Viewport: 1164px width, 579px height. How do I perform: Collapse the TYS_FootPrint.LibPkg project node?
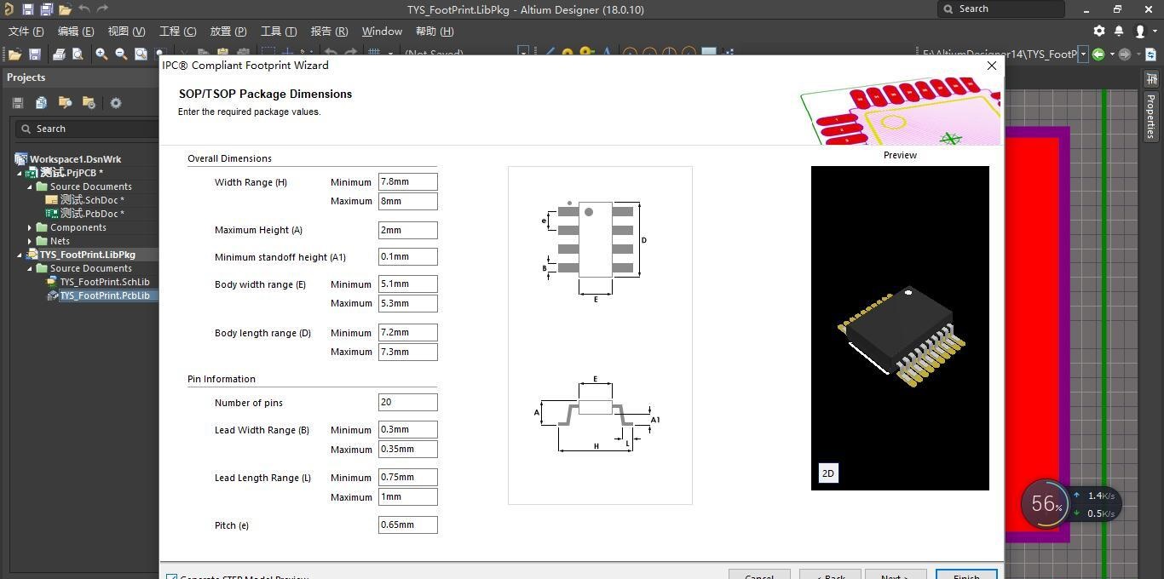[x=20, y=255]
